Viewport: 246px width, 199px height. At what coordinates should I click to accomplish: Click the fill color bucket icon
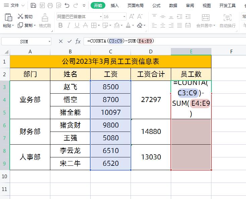[117, 25]
